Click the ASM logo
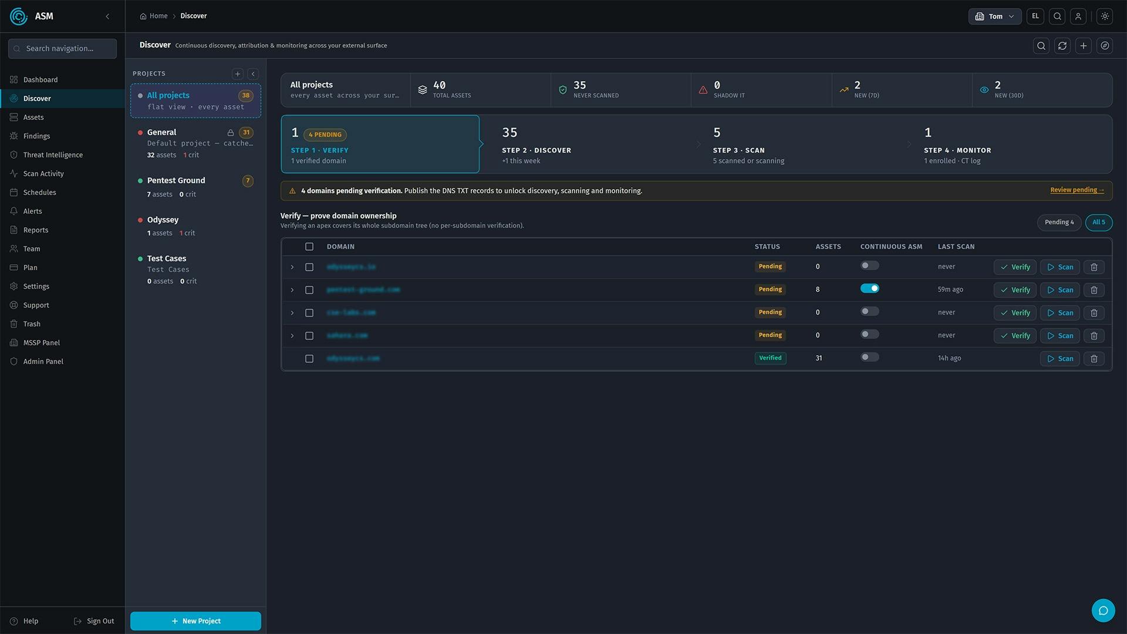1127x634 pixels. pyautogui.click(x=19, y=16)
